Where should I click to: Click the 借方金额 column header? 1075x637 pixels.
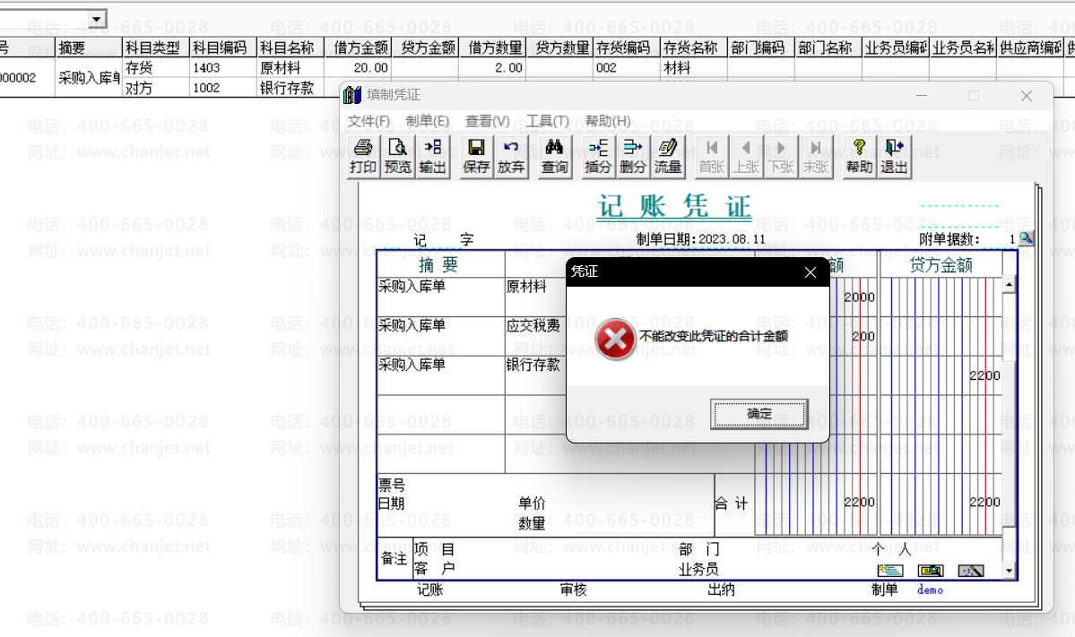coord(357,47)
